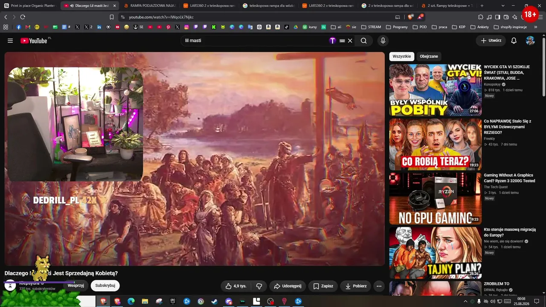The width and height of the screenshot is (546, 307).
Task: Open Brave Rewards triangle icon
Action: tap(421, 17)
